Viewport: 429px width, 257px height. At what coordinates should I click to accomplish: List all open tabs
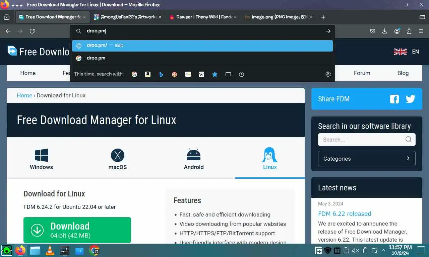coord(422,17)
